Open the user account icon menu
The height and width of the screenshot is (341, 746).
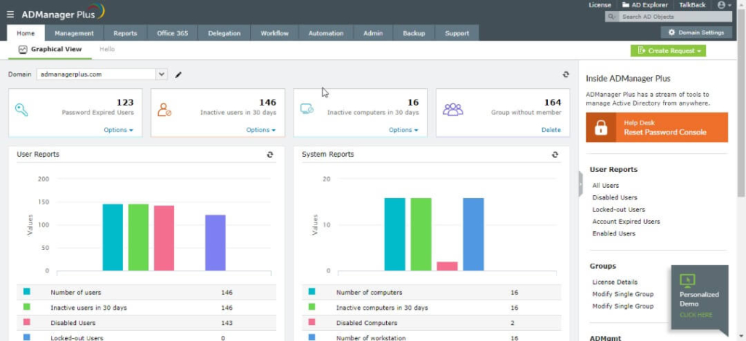coord(723,5)
